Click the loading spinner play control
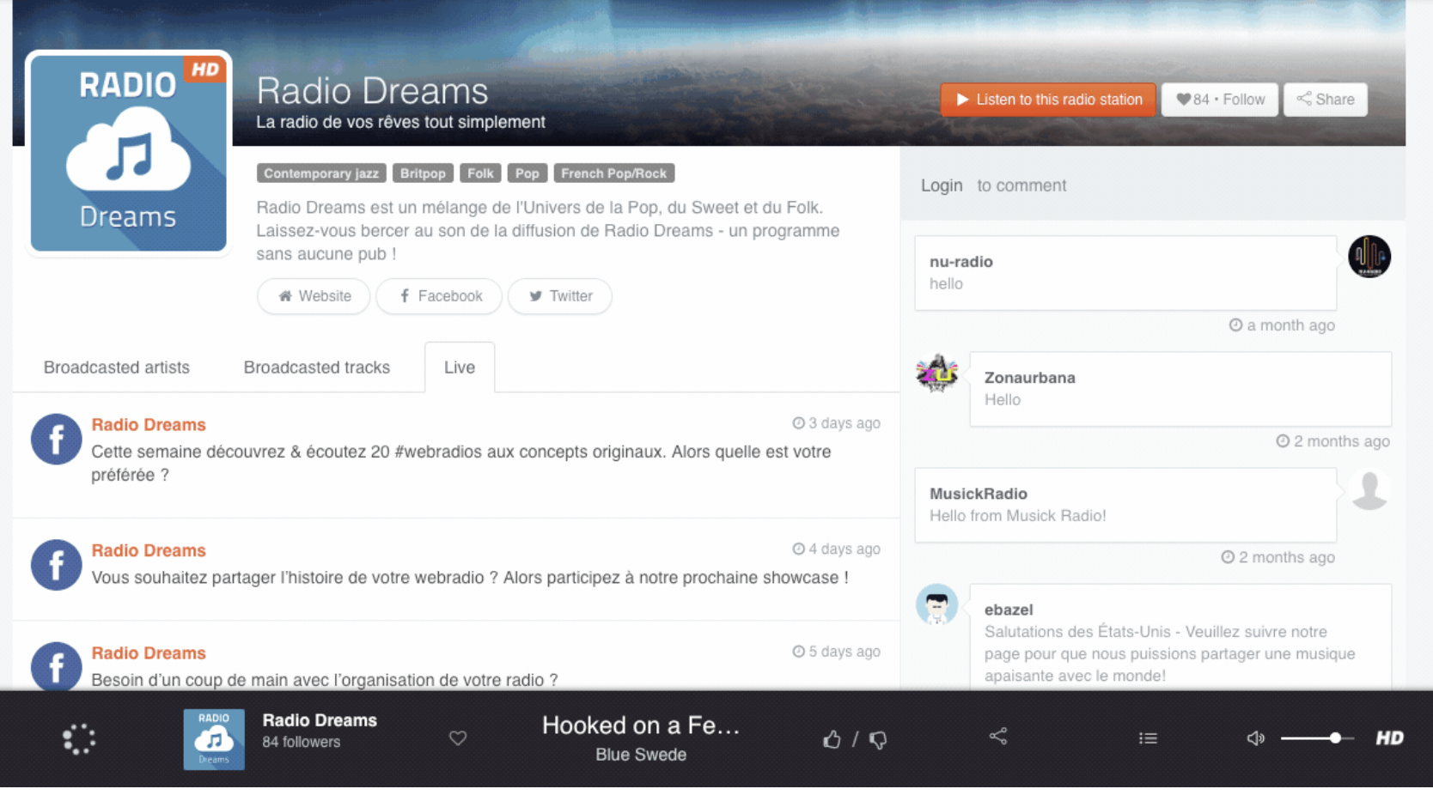This screenshot has width=1433, height=795. coord(79,738)
